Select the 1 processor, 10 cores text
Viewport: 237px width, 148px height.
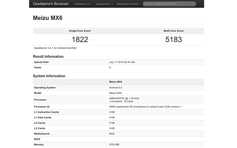click(x=121, y=101)
